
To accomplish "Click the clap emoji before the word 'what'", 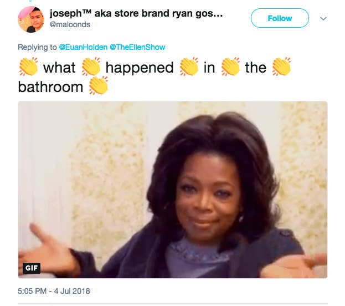I will 29,67.
